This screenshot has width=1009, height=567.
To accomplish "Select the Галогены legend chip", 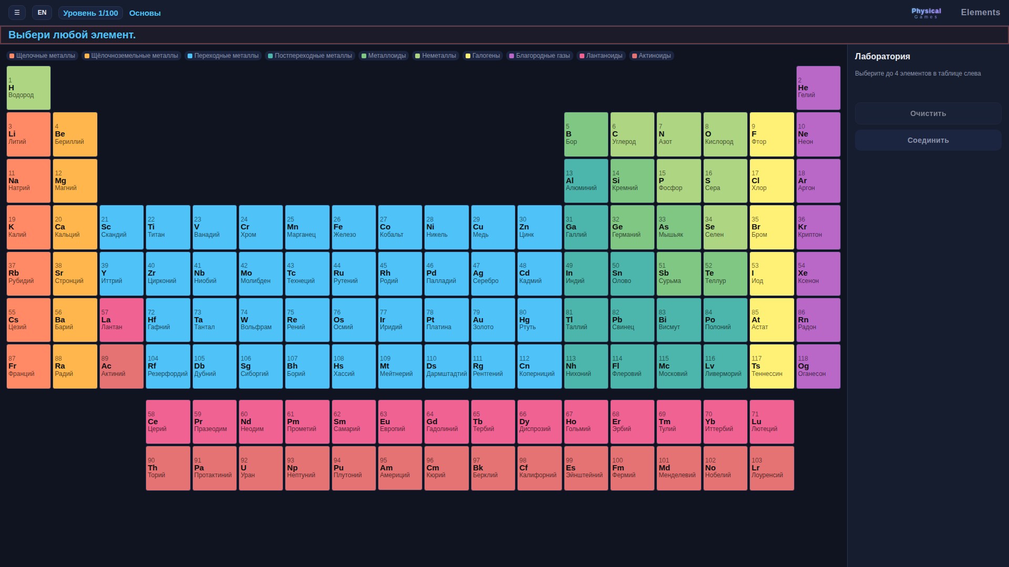I will tap(483, 56).
